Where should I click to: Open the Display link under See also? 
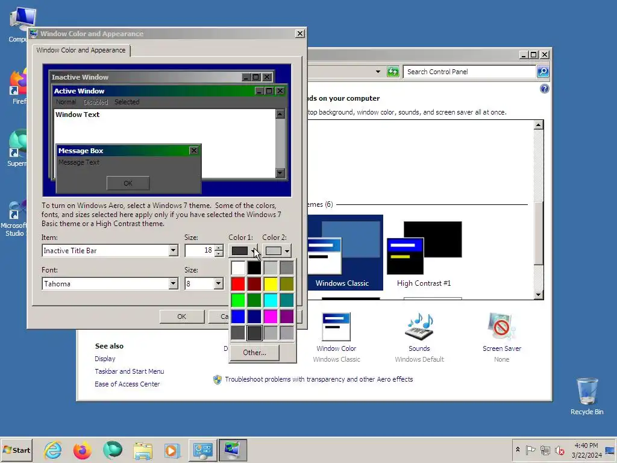105,359
